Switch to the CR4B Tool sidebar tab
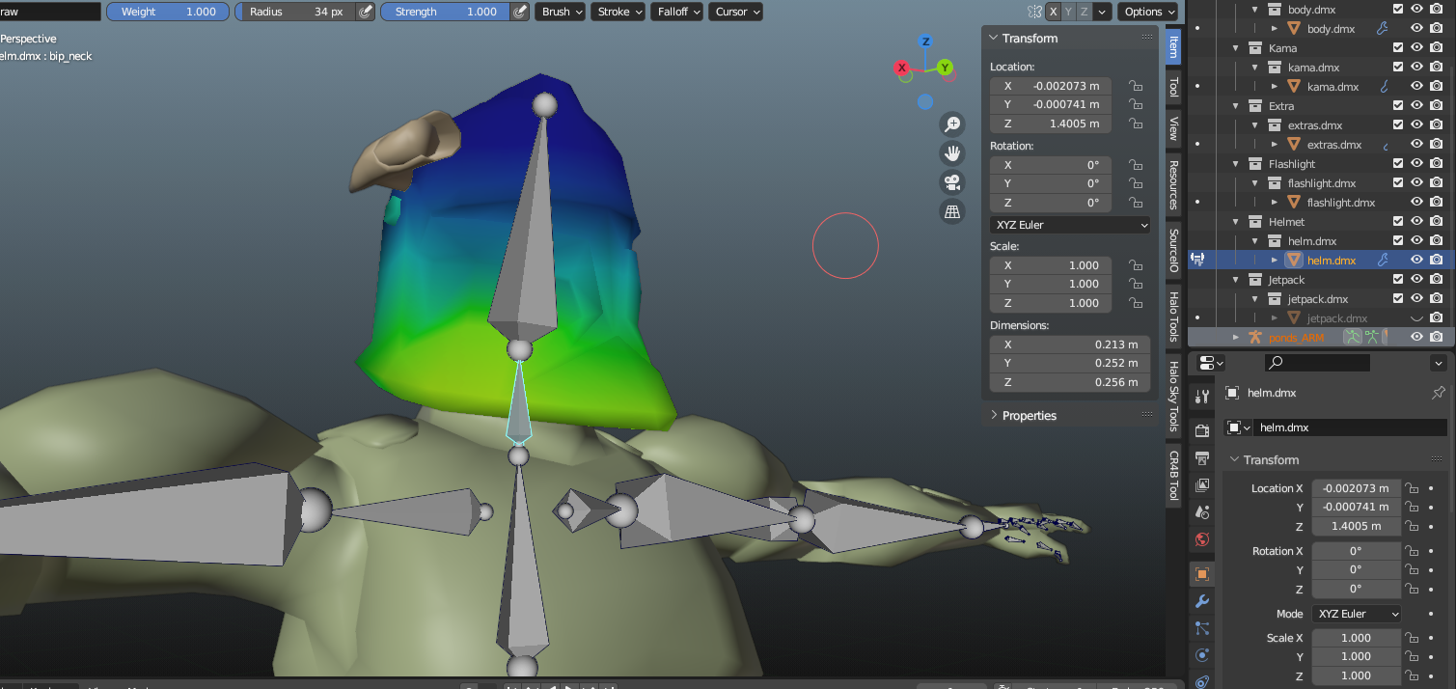This screenshot has height=689, width=1456. (x=1173, y=476)
